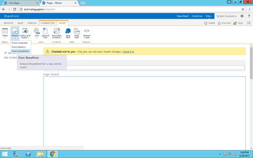Show hidden system tray icons
Screen dimensions: 253x158
point(220,154)
